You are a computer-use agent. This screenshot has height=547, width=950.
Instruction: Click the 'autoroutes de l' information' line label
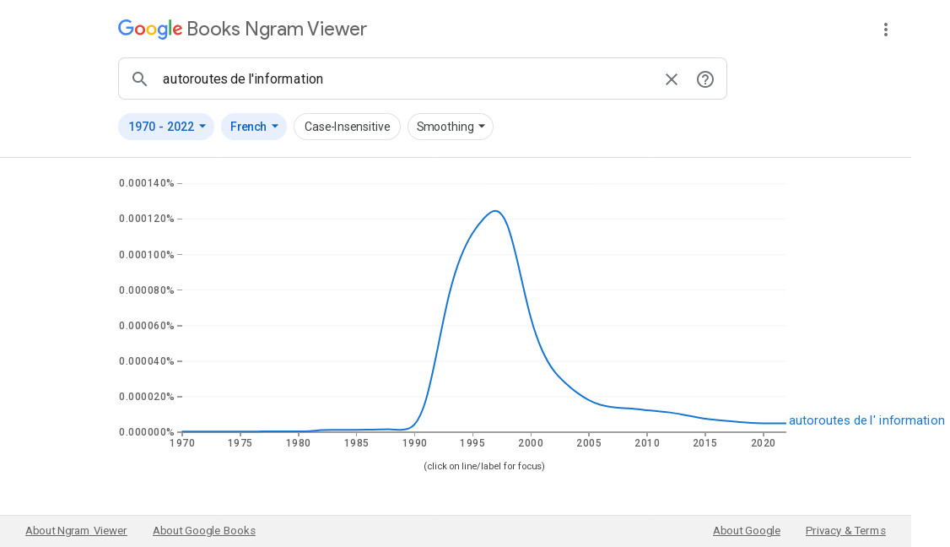pyautogui.click(x=866, y=420)
